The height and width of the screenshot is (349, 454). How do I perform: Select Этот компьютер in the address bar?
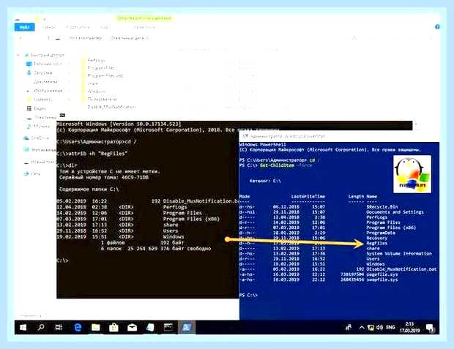tap(86, 38)
